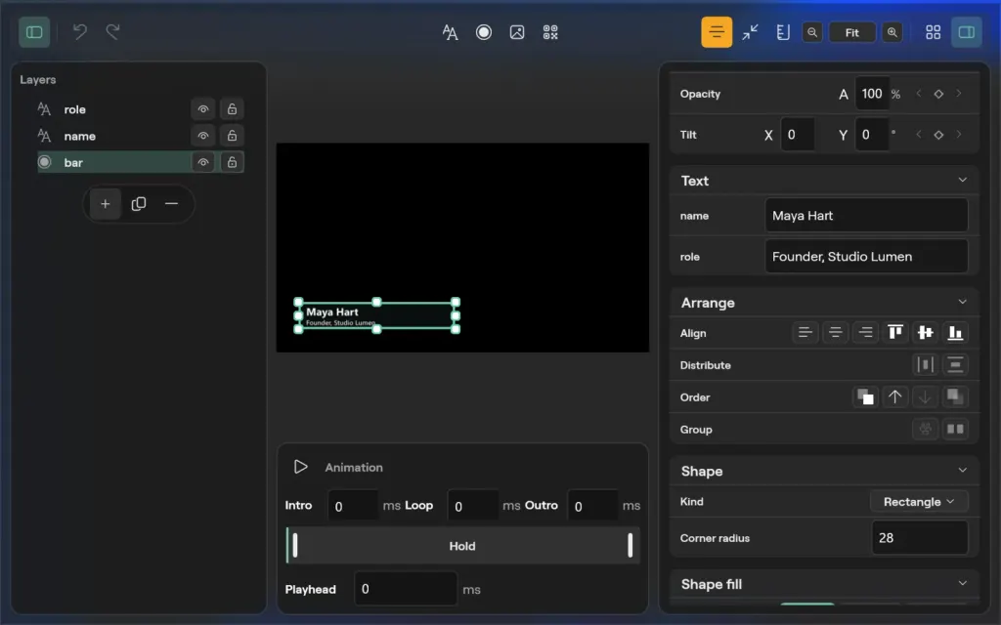Screen dimensions: 1001x625
Task: Toggle the ruler icon
Action: point(783,32)
